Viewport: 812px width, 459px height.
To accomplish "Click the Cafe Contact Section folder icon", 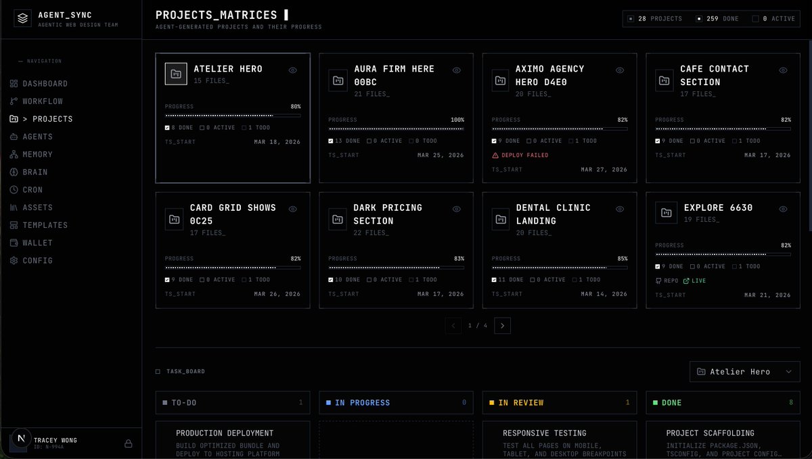I will 664,80.
